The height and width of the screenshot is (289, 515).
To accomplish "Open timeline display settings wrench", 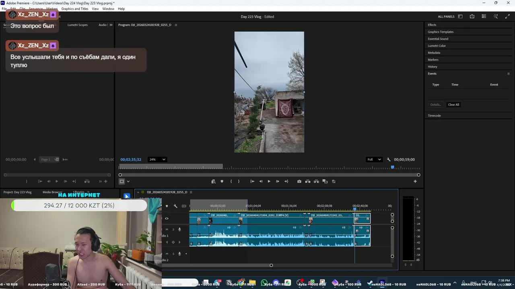I will point(175,206).
